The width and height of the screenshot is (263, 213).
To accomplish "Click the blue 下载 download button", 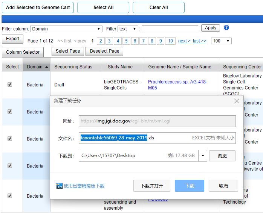I will (190, 186).
